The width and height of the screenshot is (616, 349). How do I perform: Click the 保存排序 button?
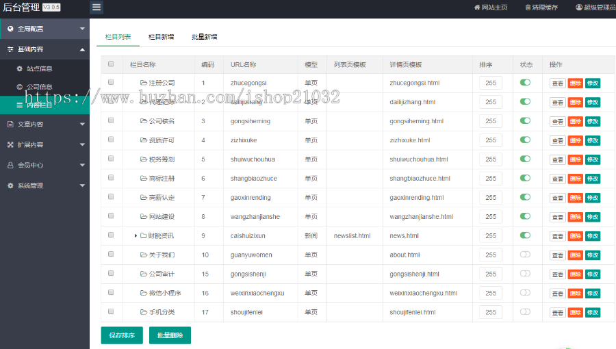coord(122,335)
